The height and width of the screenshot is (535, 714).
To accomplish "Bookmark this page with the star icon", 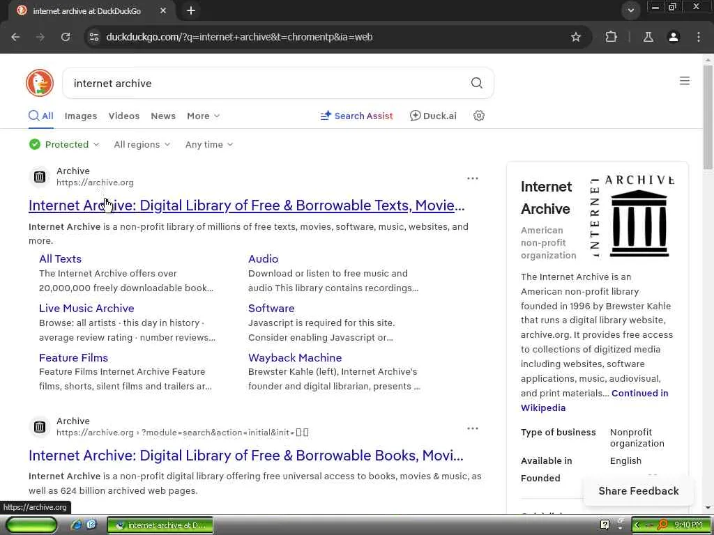I will coord(575,37).
